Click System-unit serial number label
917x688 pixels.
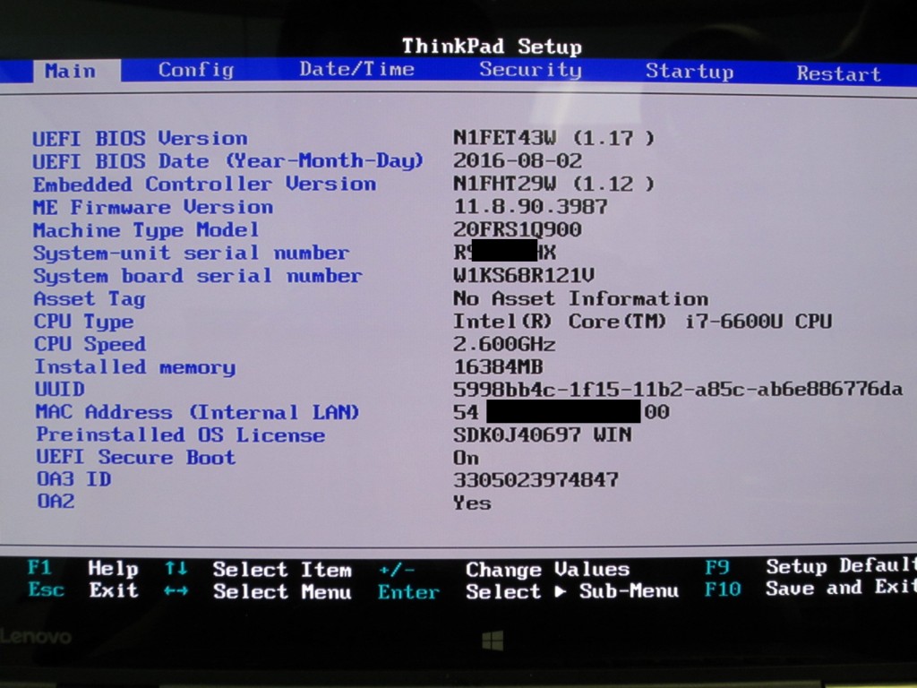(192, 253)
